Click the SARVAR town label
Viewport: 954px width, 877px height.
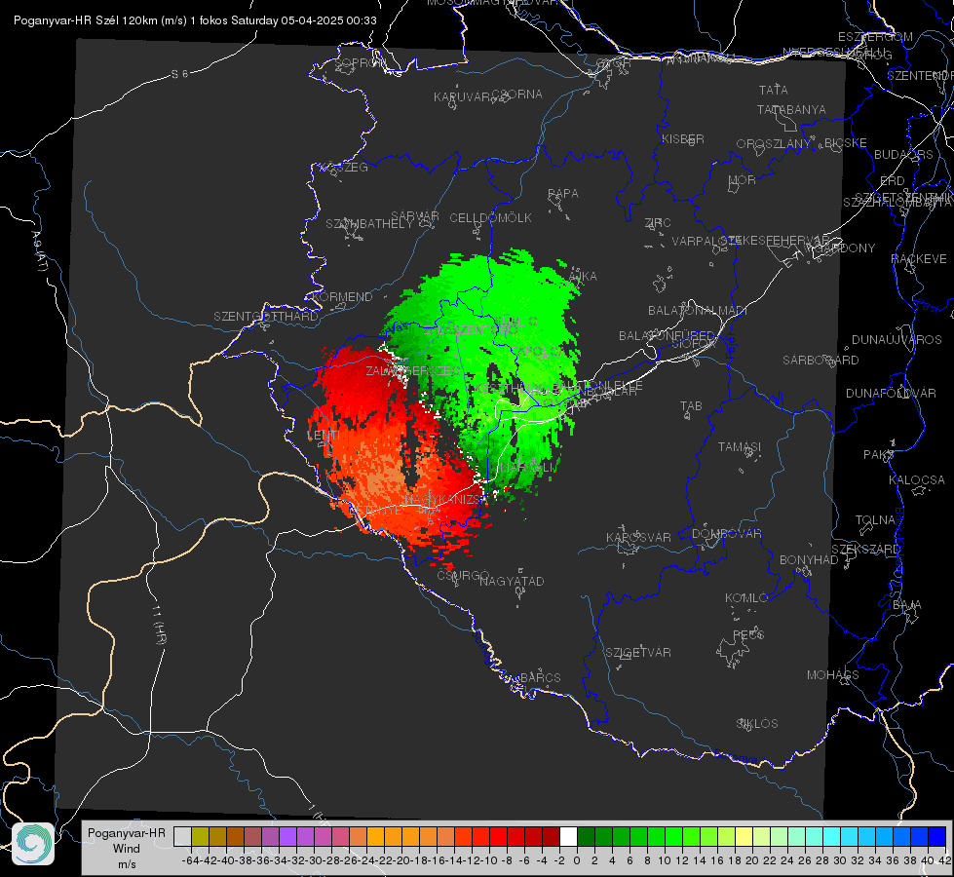(x=415, y=216)
